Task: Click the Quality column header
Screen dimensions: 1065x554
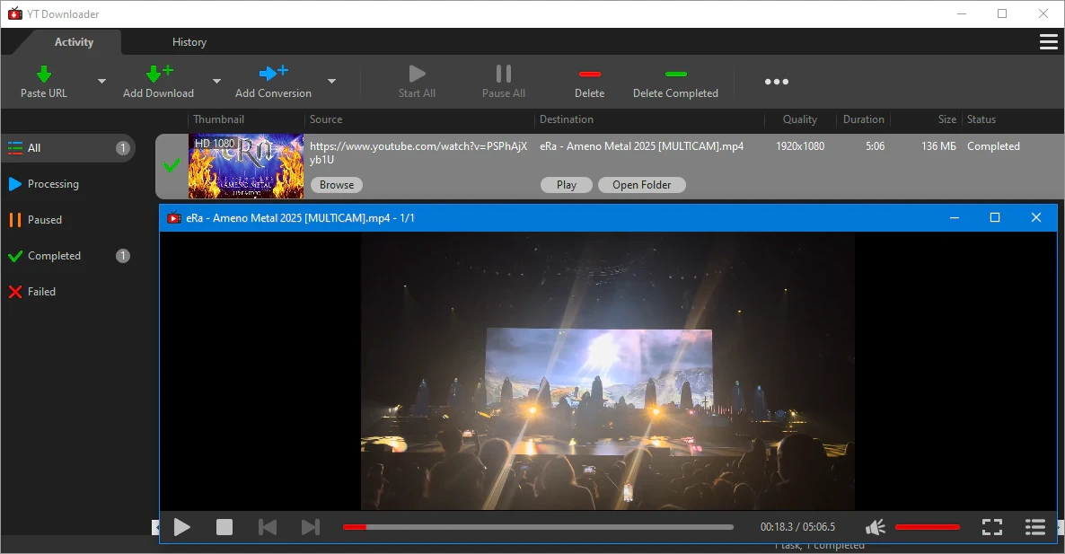Action: [799, 119]
